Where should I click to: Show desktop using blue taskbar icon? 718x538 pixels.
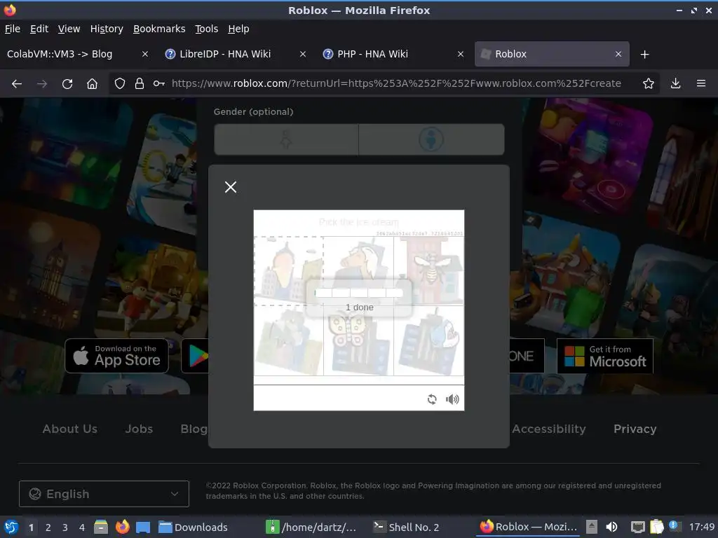[143, 527]
